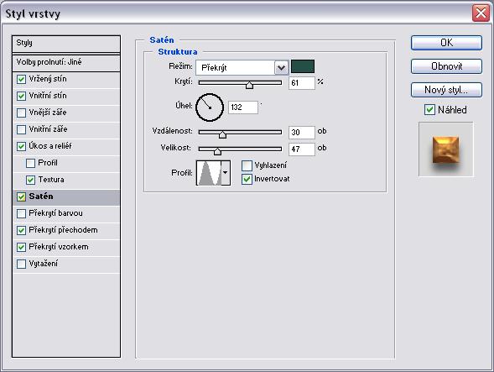Click the Vzdálenost value input field

click(301, 133)
